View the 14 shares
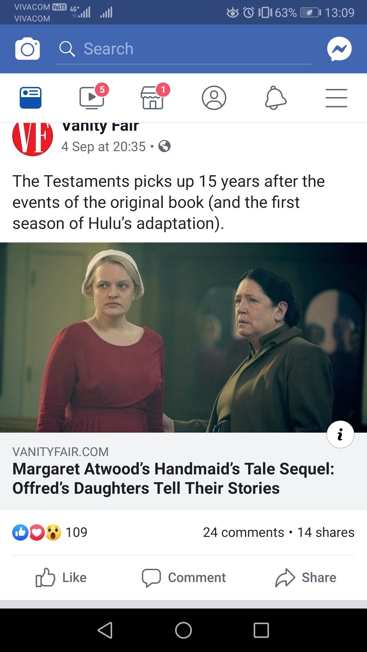The width and height of the screenshot is (367, 652). click(326, 532)
